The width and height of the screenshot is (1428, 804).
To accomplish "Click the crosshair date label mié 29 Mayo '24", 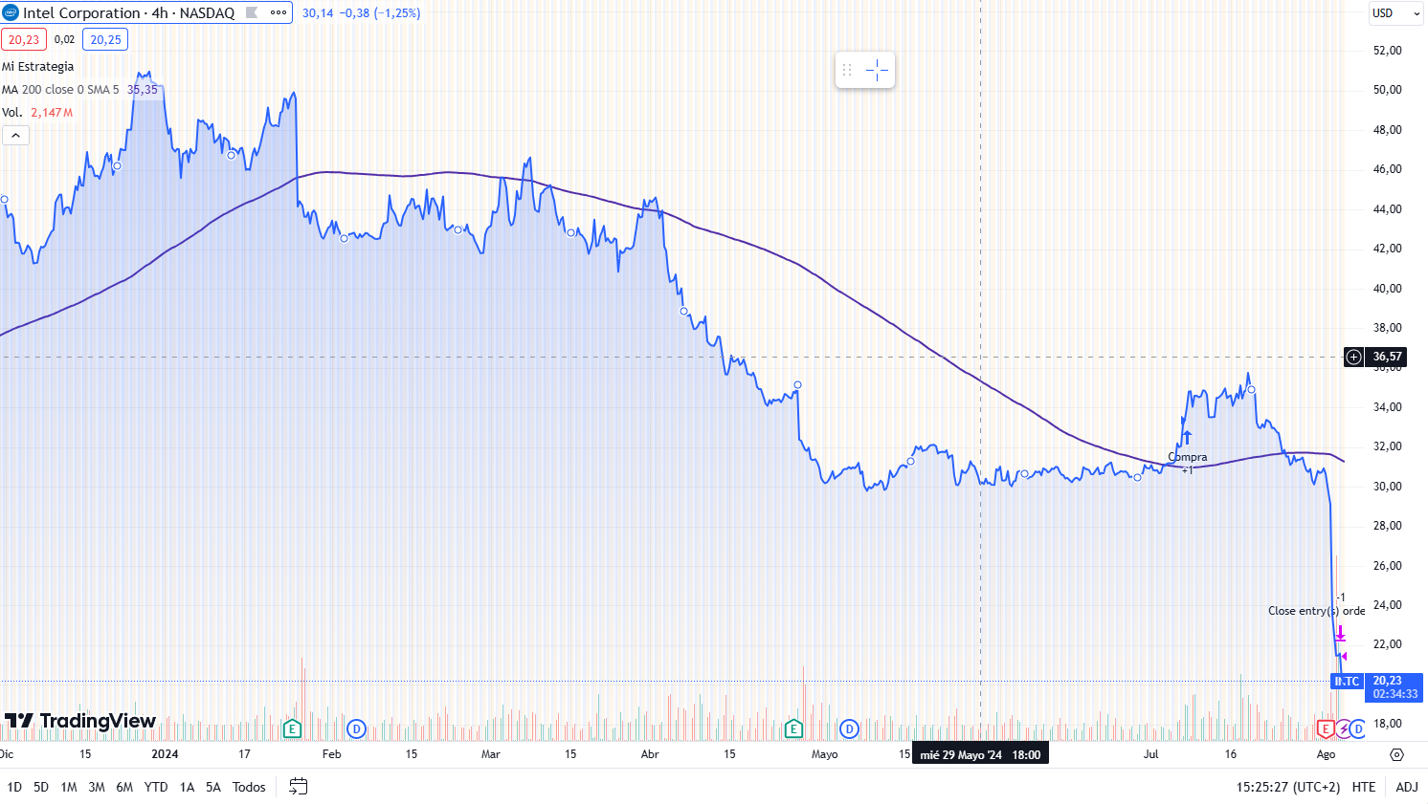I will coord(980,754).
